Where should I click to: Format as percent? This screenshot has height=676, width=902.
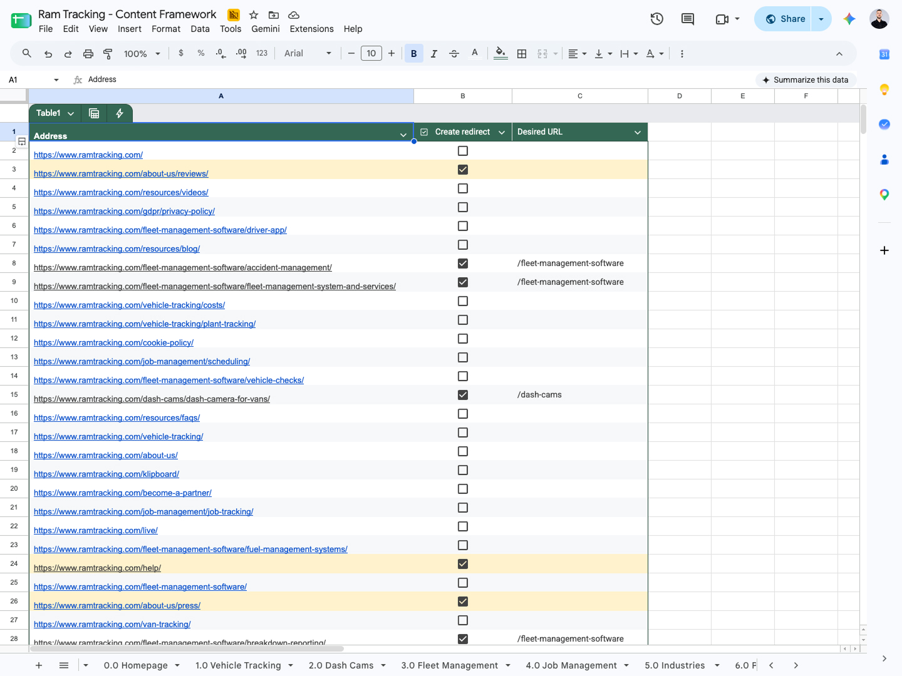(x=201, y=53)
